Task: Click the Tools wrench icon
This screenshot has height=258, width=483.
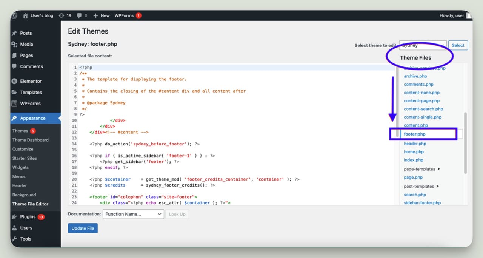Action: [x=14, y=239]
